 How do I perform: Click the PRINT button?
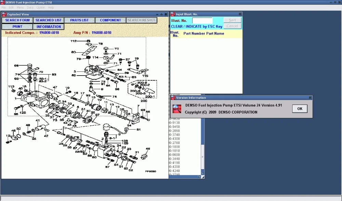tap(17, 27)
